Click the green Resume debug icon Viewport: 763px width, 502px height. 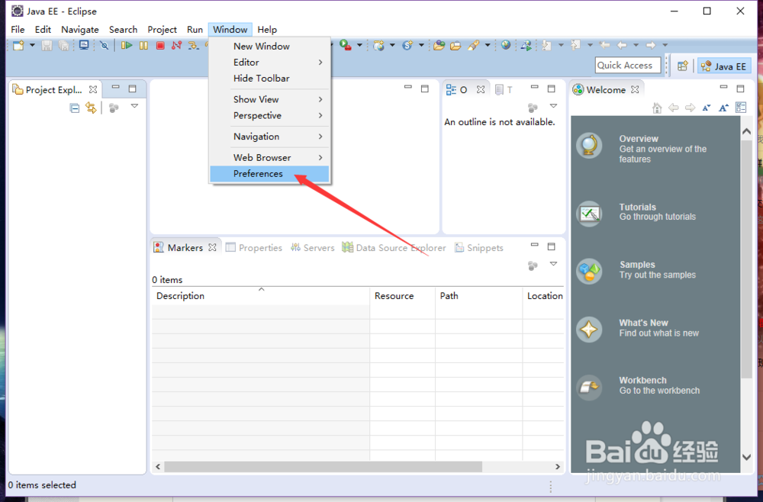point(127,45)
